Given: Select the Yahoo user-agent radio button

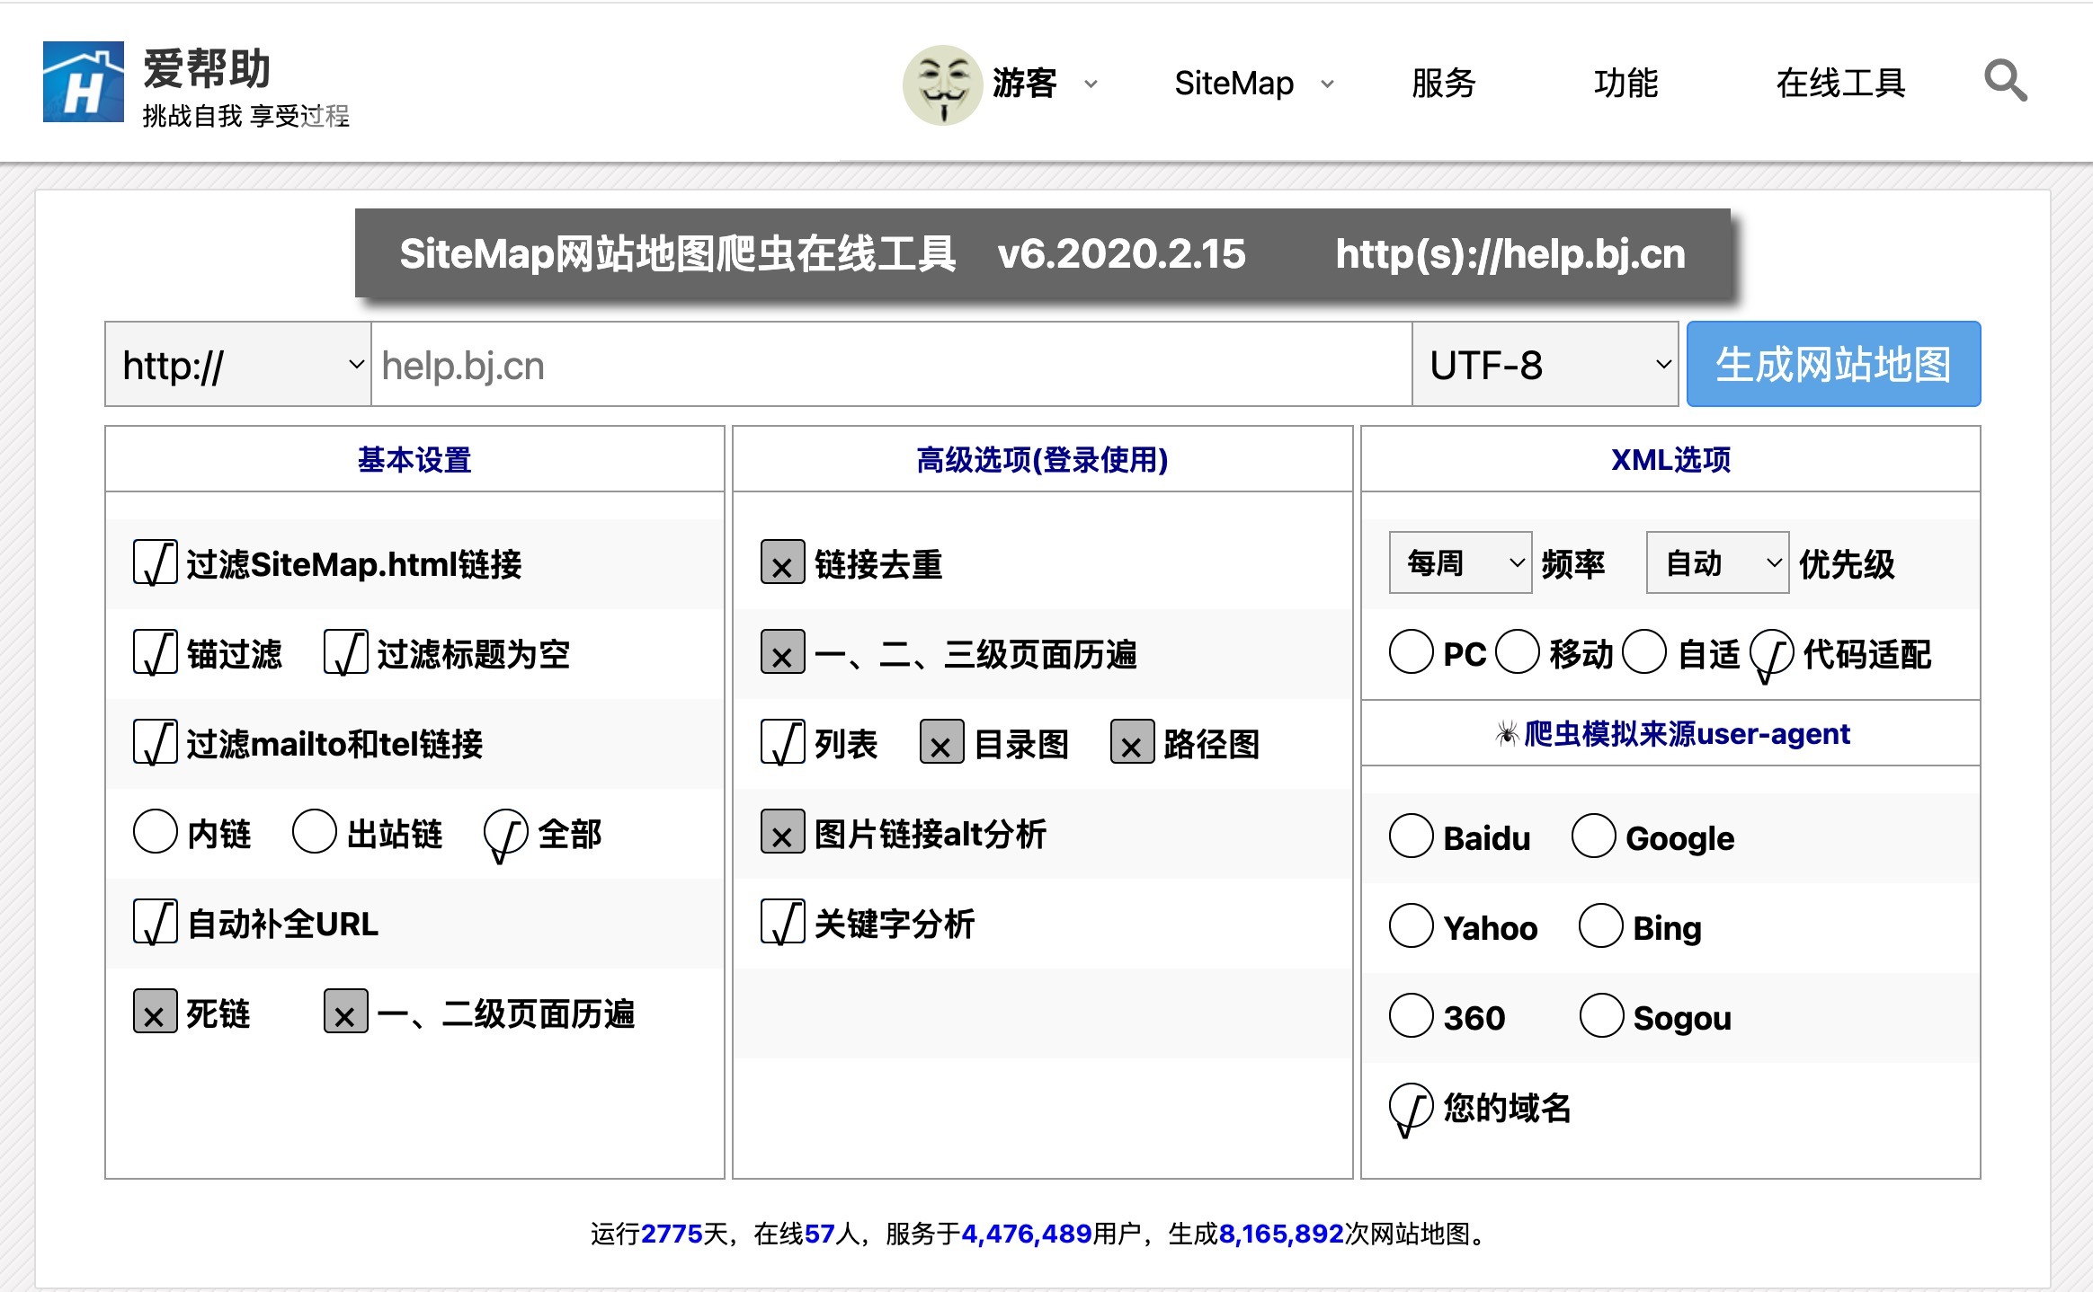Looking at the screenshot, I should 1411,925.
